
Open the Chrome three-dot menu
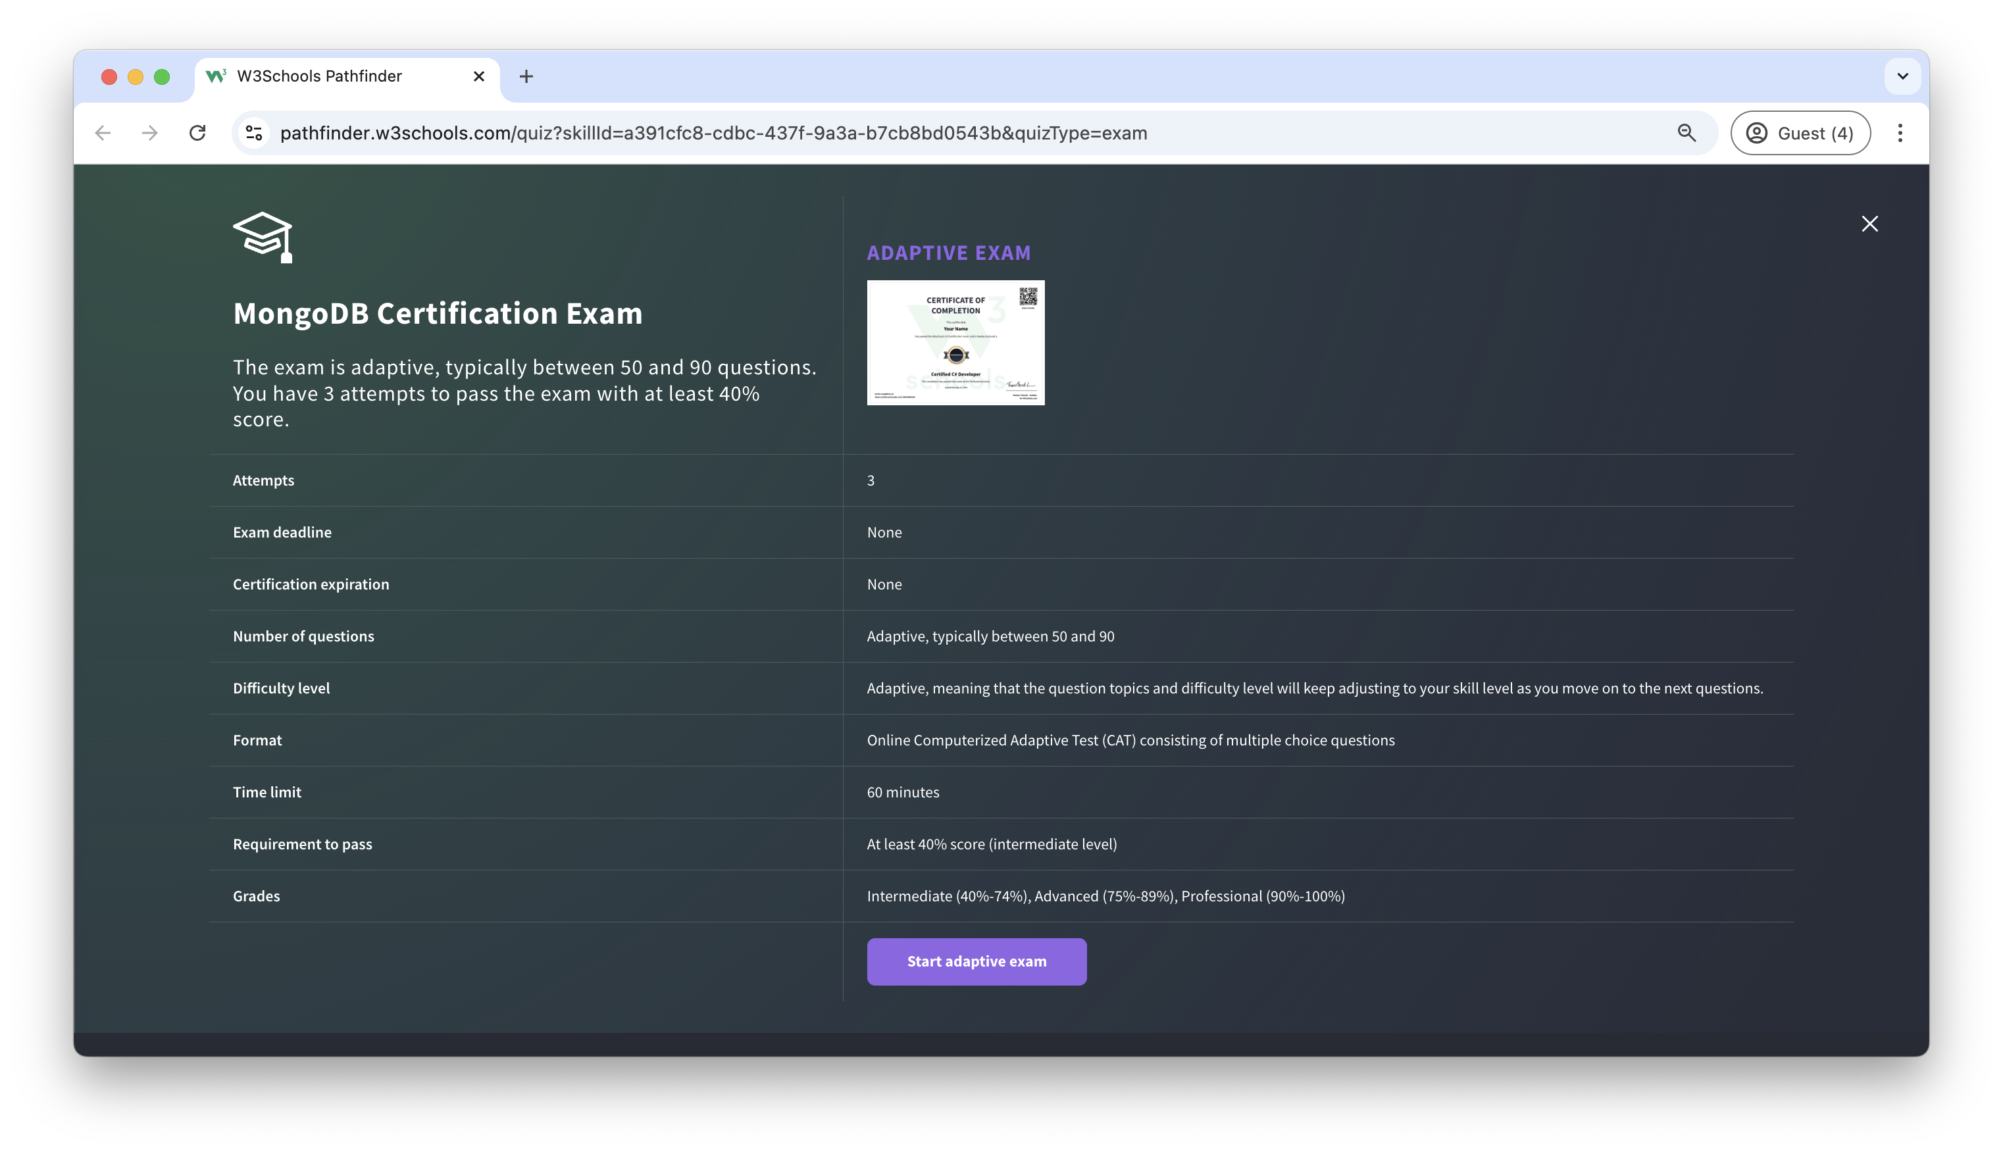[1899, 133]
